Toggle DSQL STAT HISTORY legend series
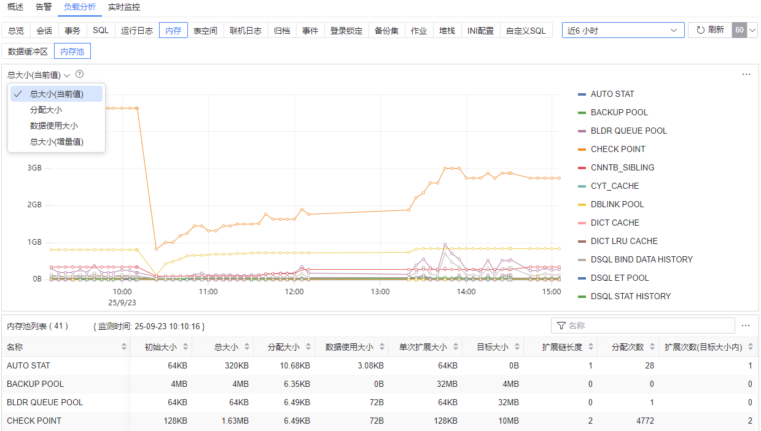 (x=625, y=296)
